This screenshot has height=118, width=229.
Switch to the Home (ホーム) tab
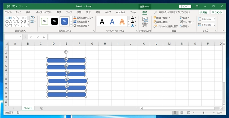pos(18,12)
